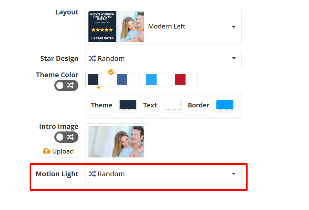Expand the Motion Light dropdown
The image size is (309, 210).
click(234, 174)
